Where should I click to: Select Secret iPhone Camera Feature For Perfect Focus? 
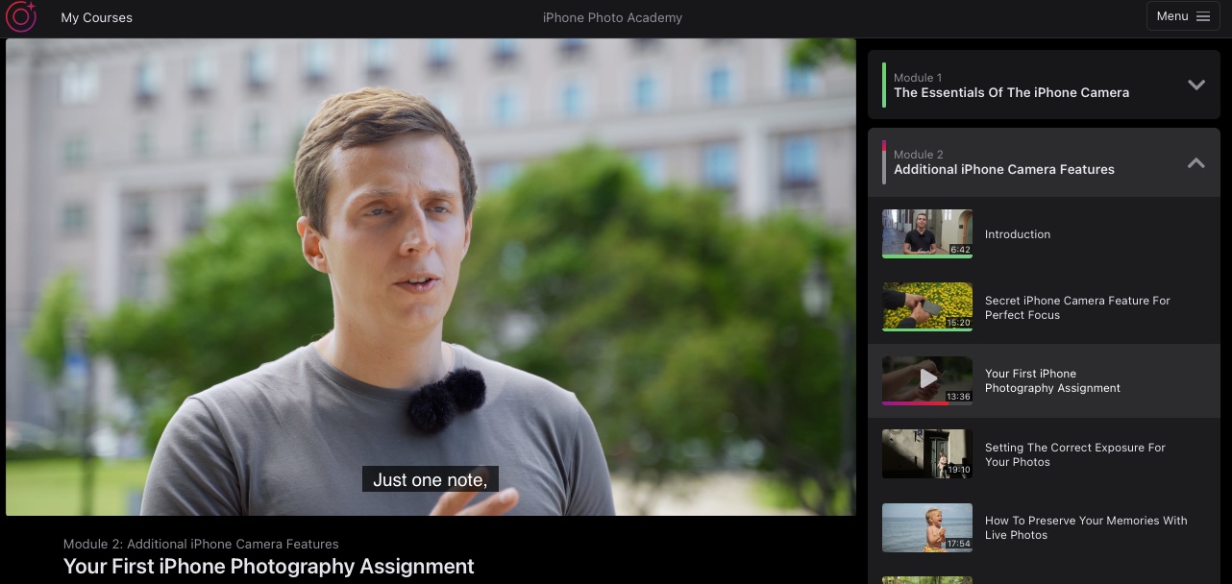(1077, 307)
